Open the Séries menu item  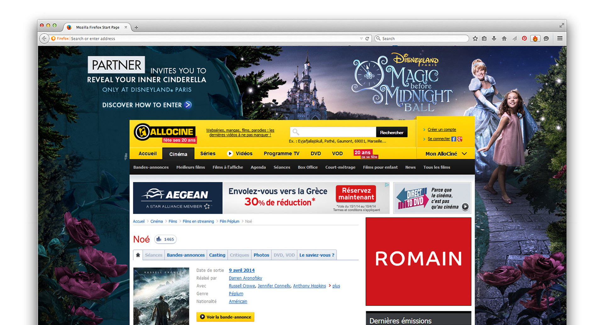pos(208,153)
